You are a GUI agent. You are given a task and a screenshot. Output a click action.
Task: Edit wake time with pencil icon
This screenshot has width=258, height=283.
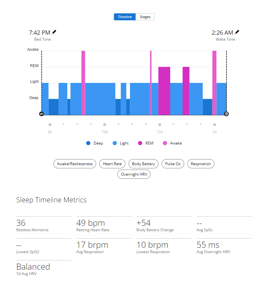(x=237, y=32)
